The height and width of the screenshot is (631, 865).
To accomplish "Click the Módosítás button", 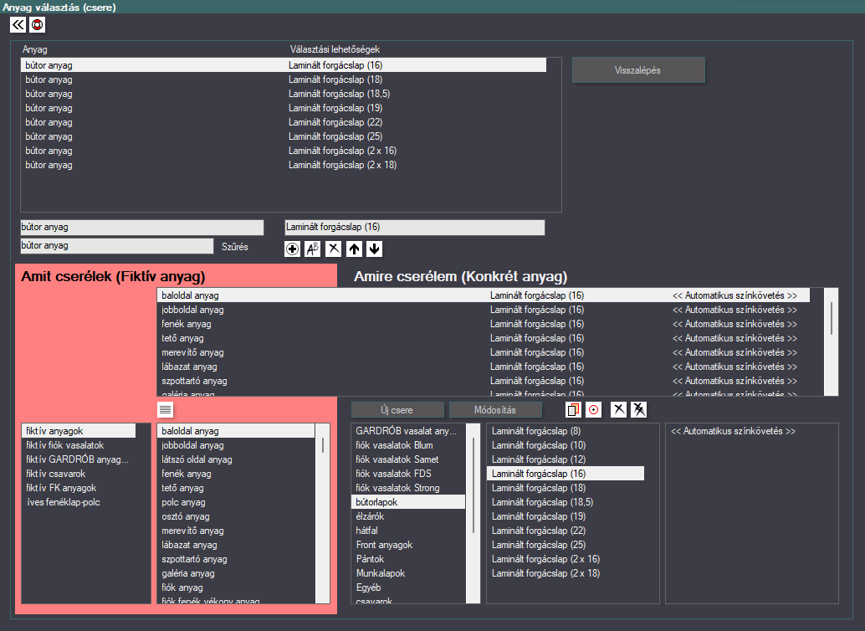I will [x=495, y=409].
